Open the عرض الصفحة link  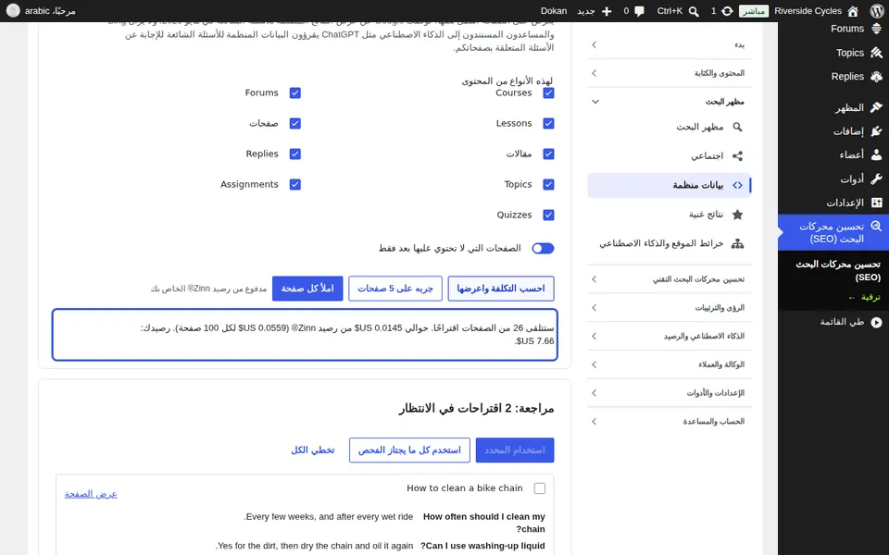point(91,494)
